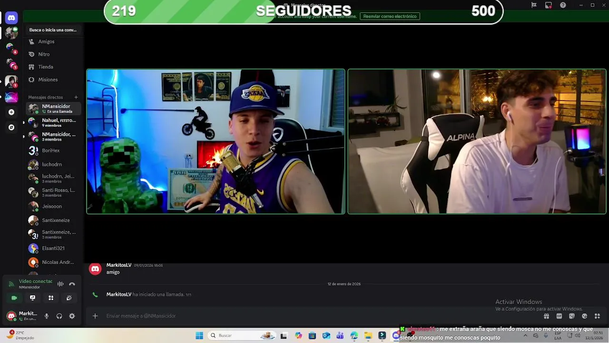Open the gift icon in message bar
609x343 pixels.
point(546,316)
